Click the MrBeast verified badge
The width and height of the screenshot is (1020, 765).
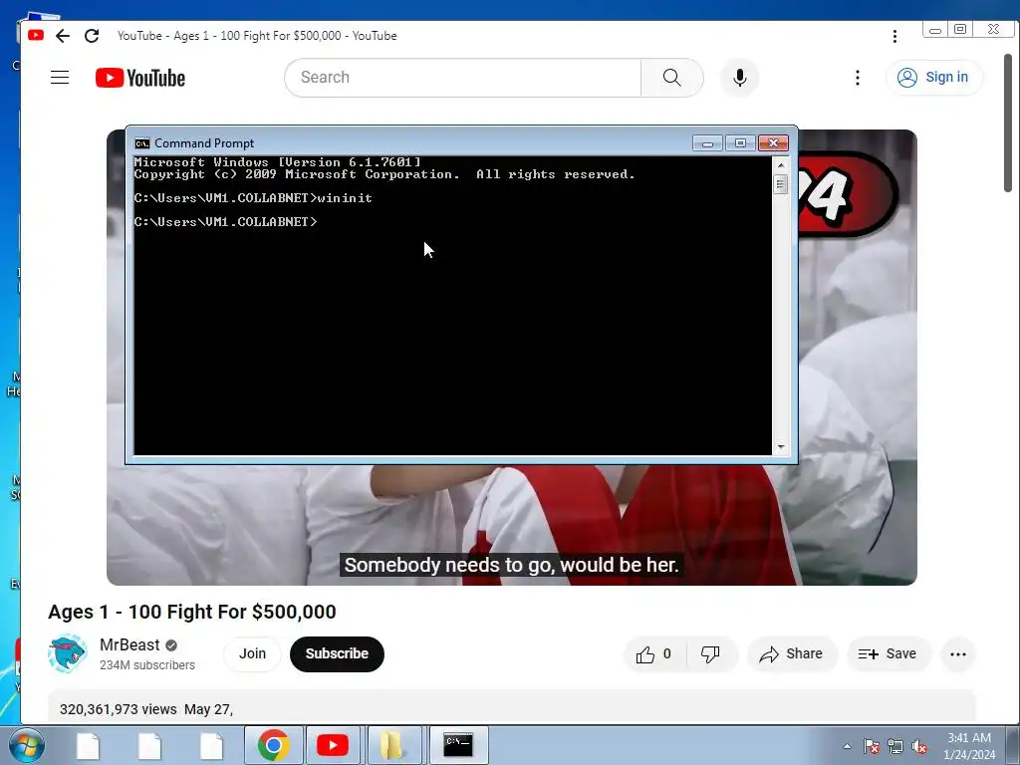(171, 645)
